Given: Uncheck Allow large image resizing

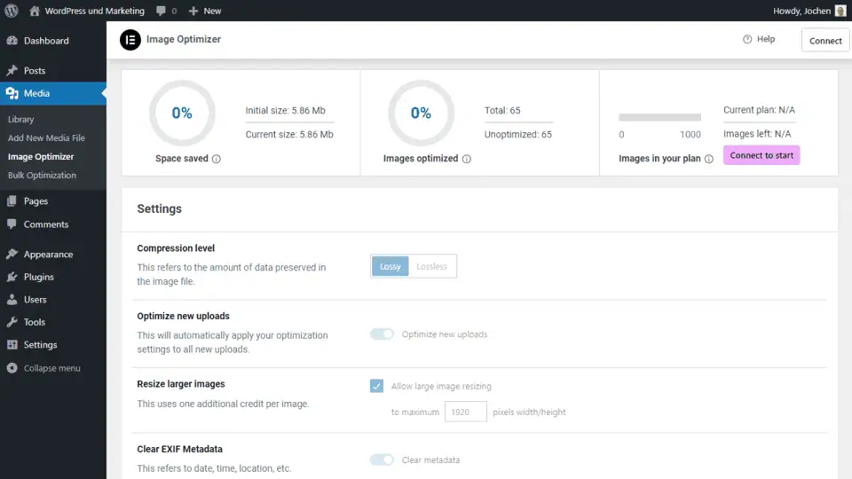Looking at the screenshot, I should 377,386.
